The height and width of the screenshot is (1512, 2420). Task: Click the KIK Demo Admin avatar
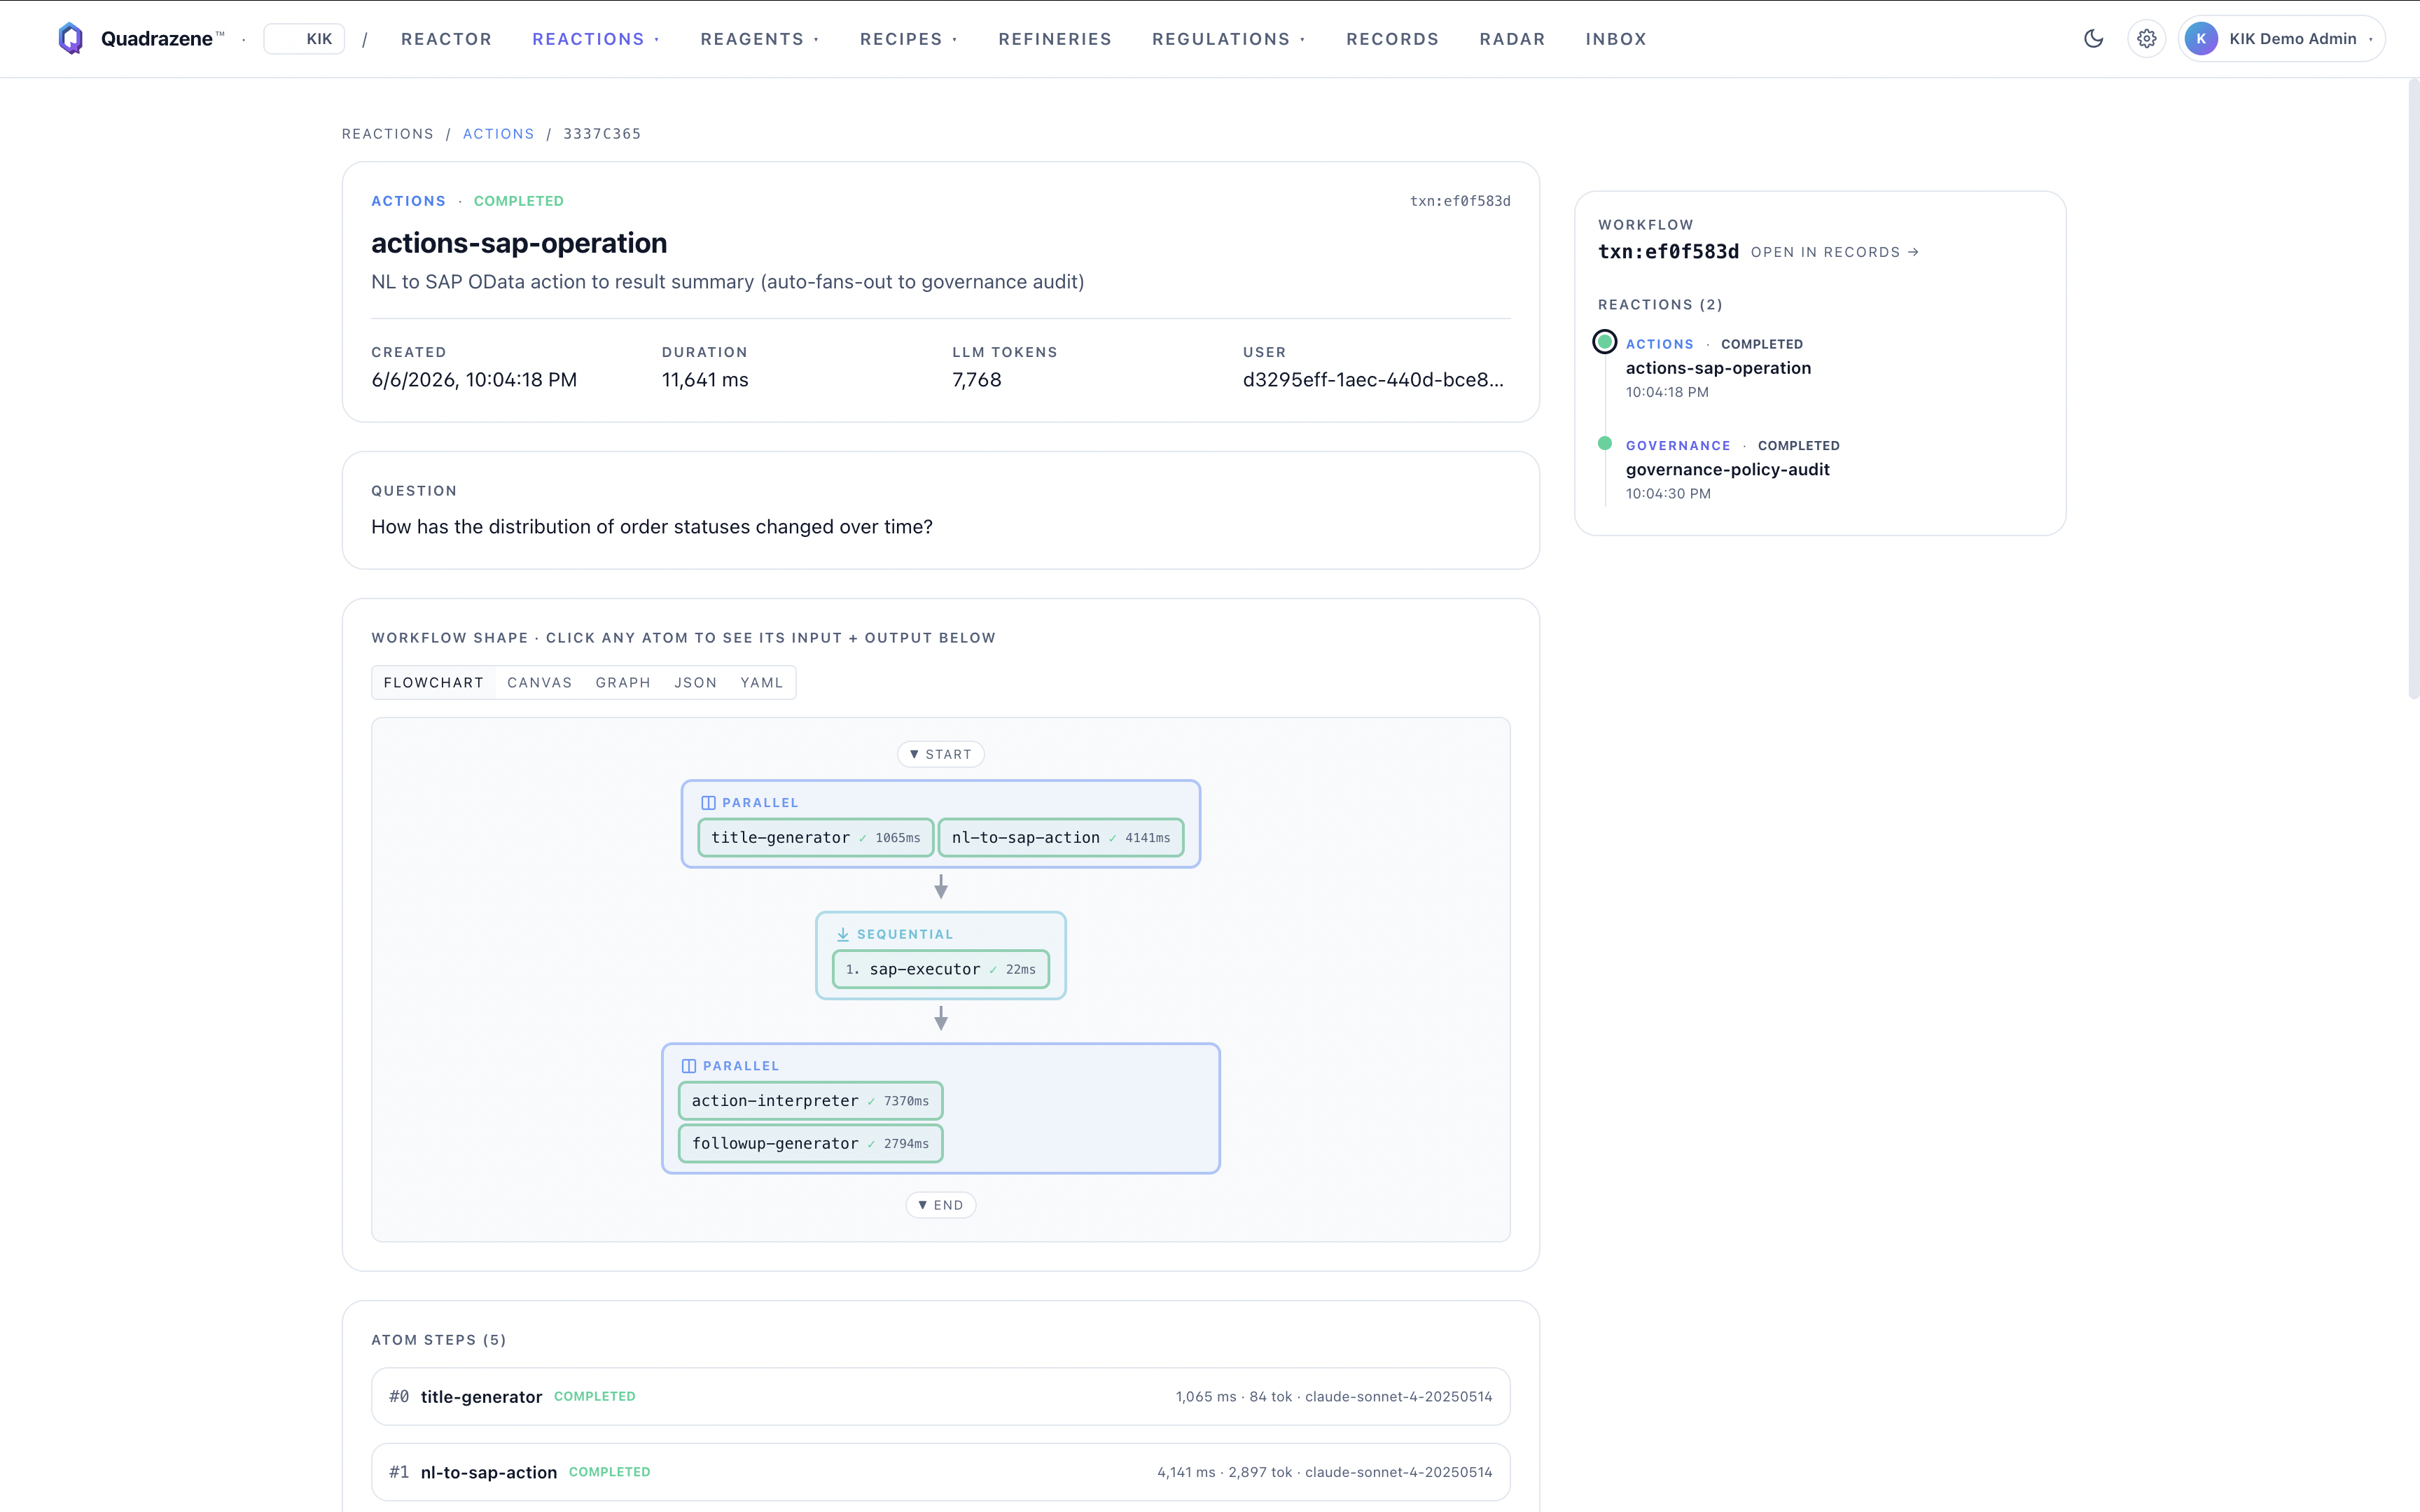coord(2201,38)
